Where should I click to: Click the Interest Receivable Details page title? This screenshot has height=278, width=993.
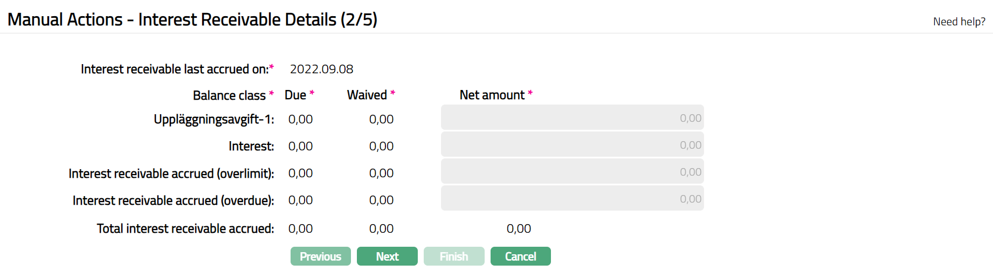click(x=192, y=19)
